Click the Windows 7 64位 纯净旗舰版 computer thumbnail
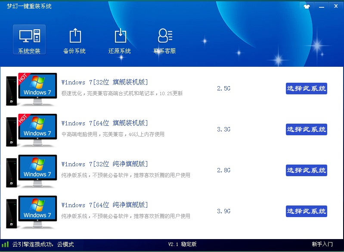344x252 pixels. (31, 212)
